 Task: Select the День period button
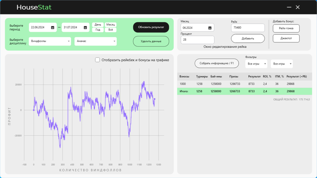(98, 24)
